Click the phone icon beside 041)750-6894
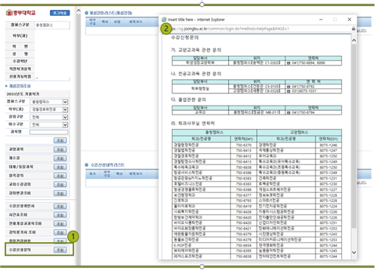Image resolution: width=376 pixels, height=276 pixels. coord(288,63)
